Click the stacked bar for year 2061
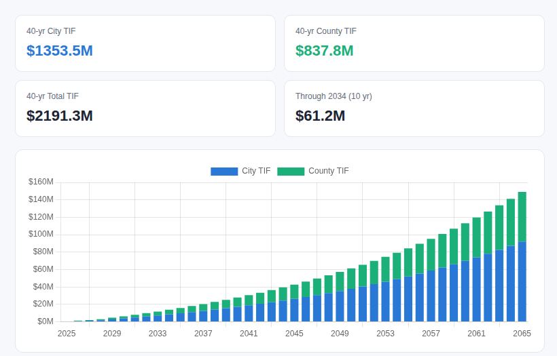This screenshot has width=557, height=356. tap(476, 269)
